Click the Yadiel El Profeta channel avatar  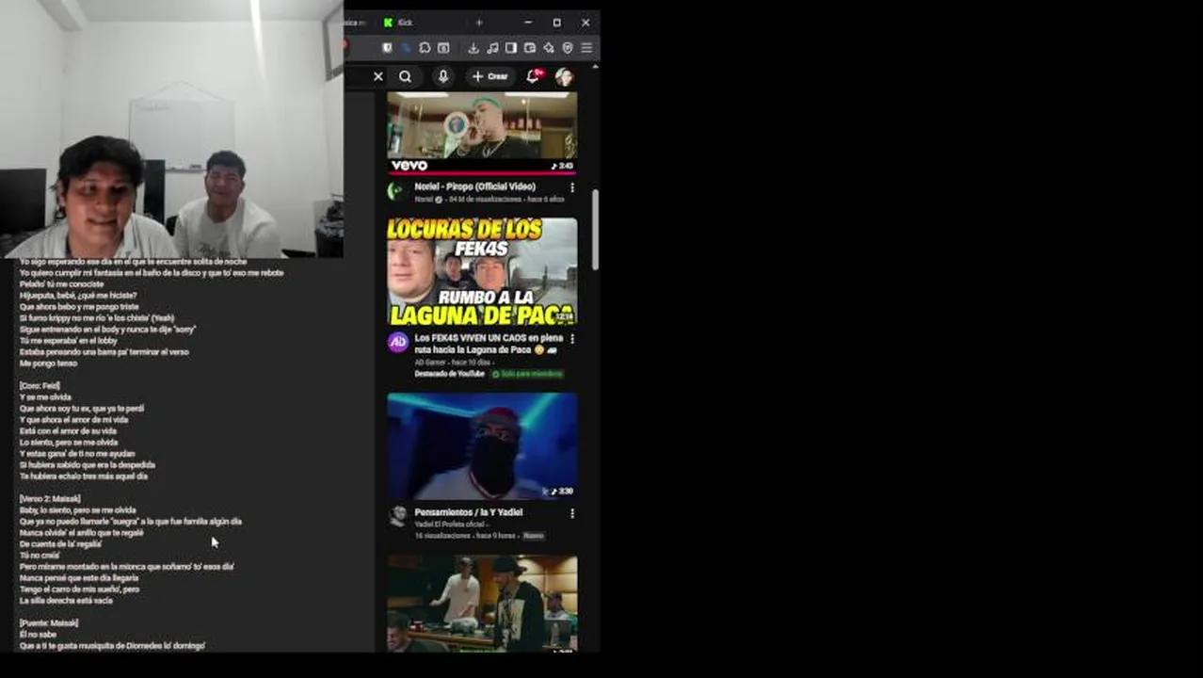click(397, 515)
